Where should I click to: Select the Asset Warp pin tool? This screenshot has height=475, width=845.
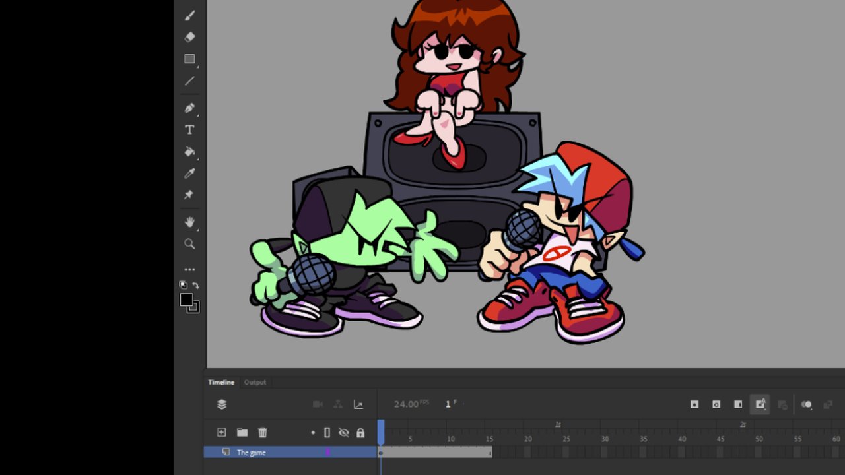coord(189,195)
